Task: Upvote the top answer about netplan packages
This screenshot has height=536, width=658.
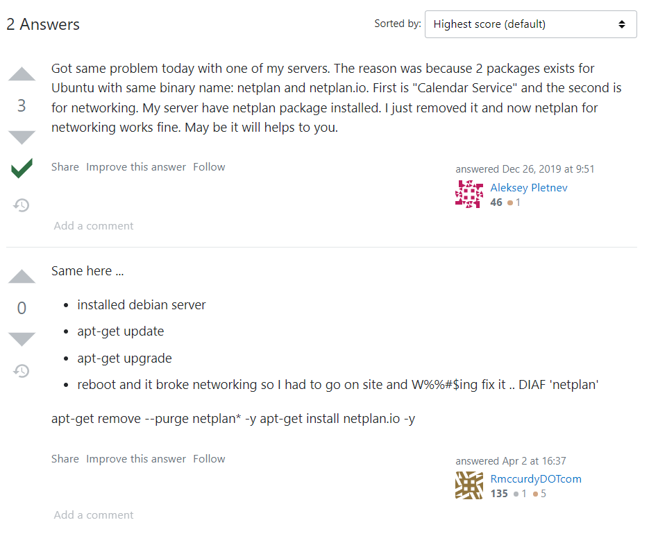Action: pos(22,74)
